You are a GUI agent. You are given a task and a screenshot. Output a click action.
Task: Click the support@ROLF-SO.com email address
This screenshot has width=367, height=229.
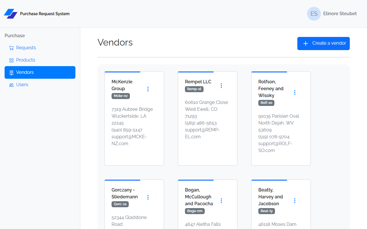click(x=275, y=147)
